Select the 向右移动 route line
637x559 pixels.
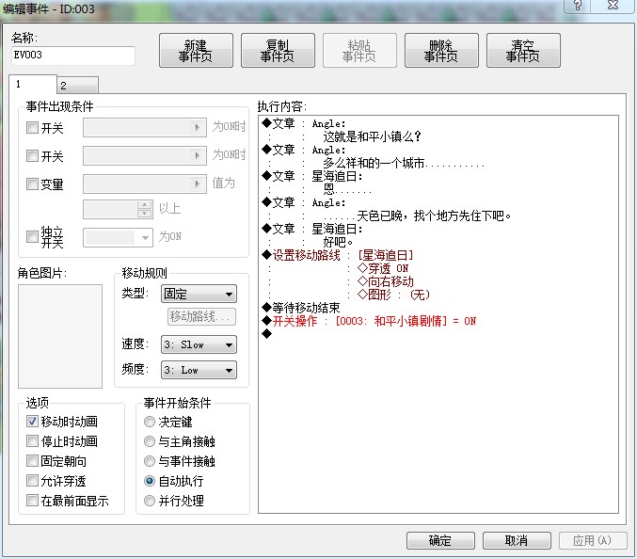point(386,281)
